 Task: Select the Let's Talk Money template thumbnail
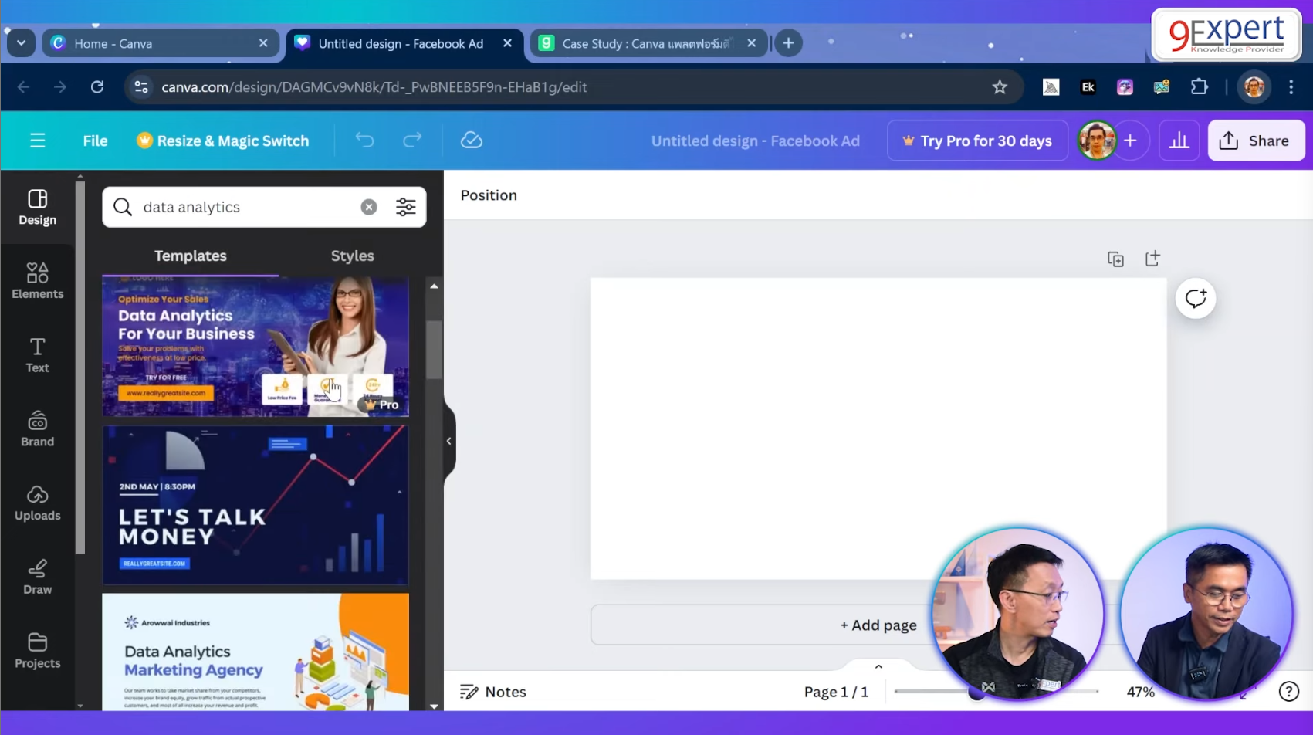tap(255, 504)
